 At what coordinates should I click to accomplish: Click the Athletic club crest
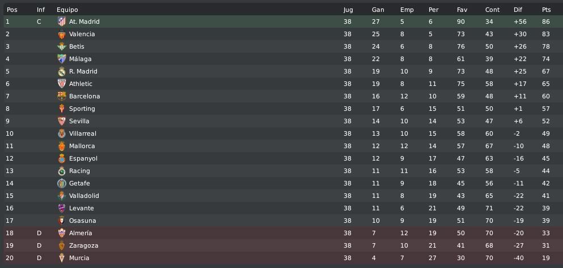(x=62, y=84)
